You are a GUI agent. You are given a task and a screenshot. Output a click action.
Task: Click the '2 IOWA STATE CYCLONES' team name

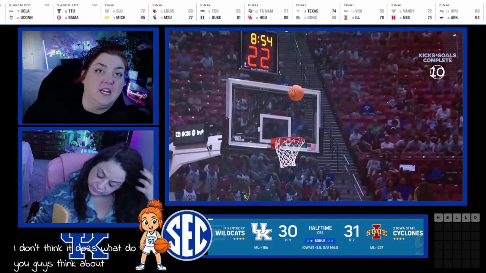pyautogui.click(x=408, y=231)
